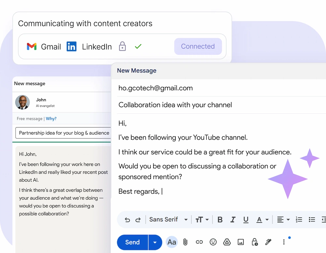Open the text size dropdown
This screenshot has height=253, width=326.
point(202,219)
